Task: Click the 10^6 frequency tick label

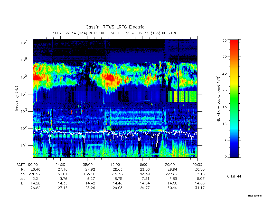Action: tap(24, 60)
